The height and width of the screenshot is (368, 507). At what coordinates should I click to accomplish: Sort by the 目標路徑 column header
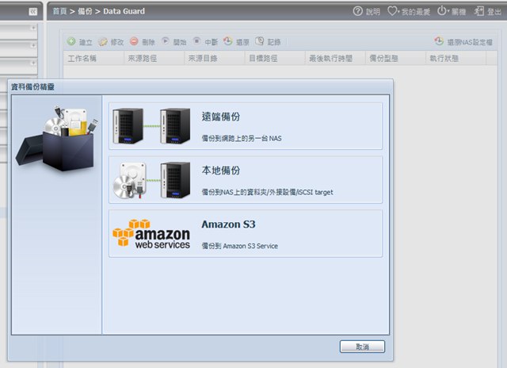click(x=275, y=58)
